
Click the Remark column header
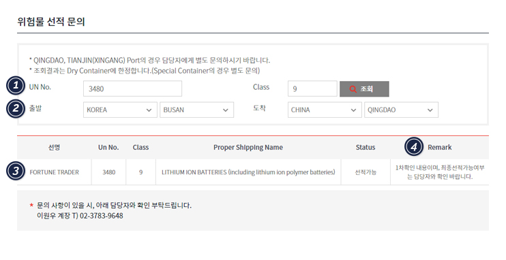coord(440,147)
